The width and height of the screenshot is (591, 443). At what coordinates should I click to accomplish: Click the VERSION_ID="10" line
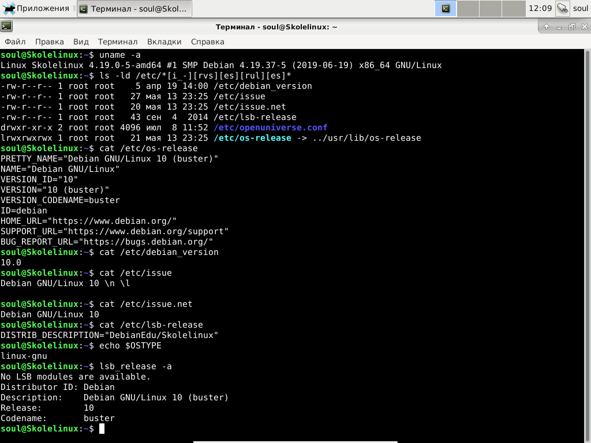39,179
